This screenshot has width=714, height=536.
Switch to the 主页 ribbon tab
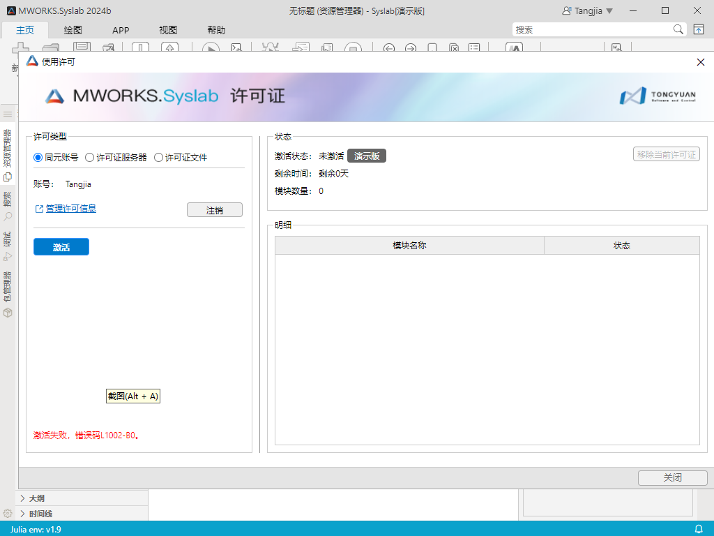point(25,30)
